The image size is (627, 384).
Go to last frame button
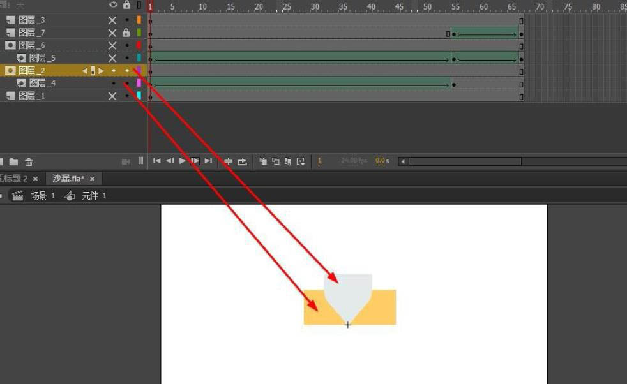pos(208,161)
